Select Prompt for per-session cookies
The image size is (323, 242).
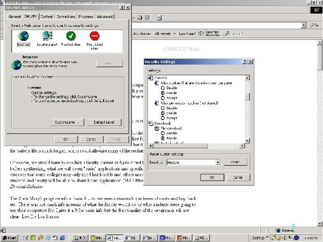pyautogui.click(x=163, y=118)
